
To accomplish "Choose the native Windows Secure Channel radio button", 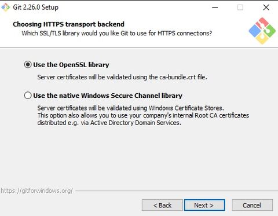I will coord(28,96).
